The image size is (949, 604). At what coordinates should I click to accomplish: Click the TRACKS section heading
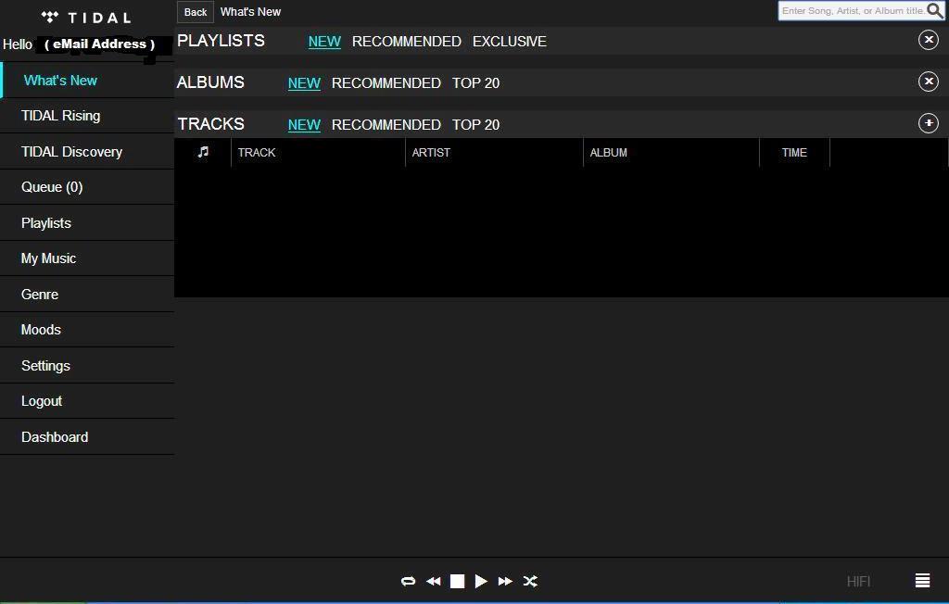click(x=210, y=124)
